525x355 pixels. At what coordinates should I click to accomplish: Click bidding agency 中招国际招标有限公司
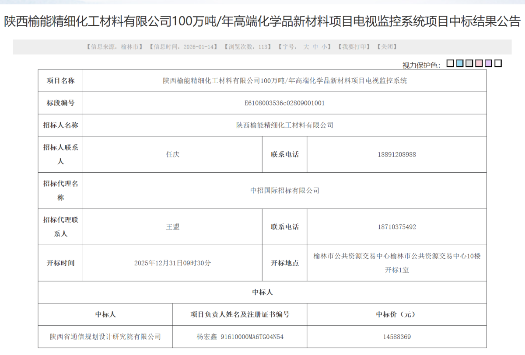[x=284, y=191]
